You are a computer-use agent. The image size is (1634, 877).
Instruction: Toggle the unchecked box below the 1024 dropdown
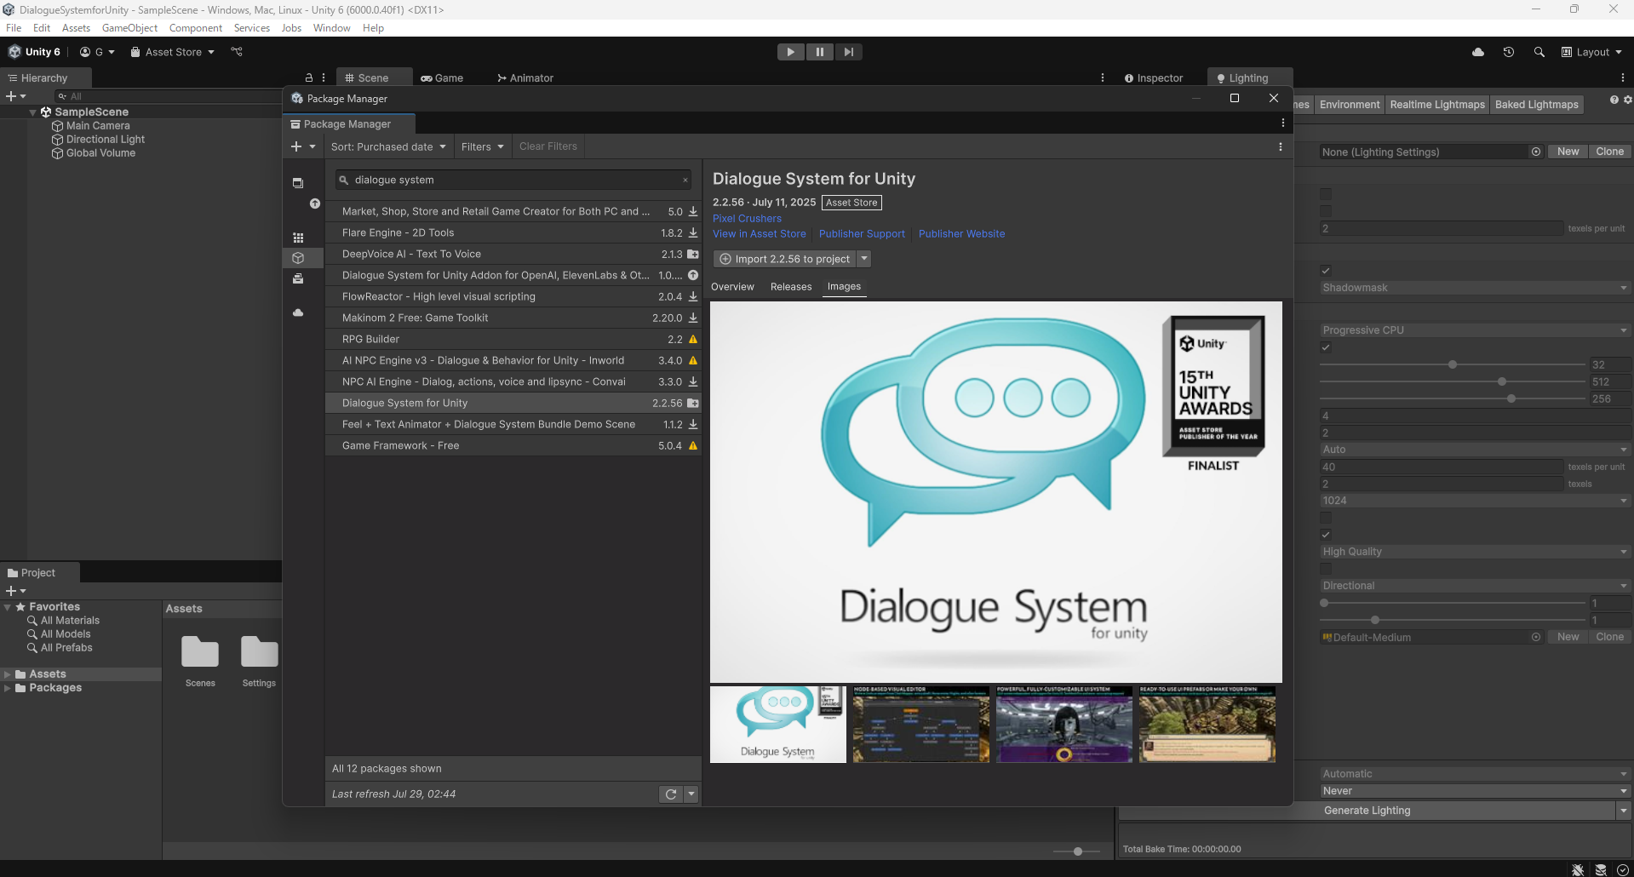(1326, 518)
